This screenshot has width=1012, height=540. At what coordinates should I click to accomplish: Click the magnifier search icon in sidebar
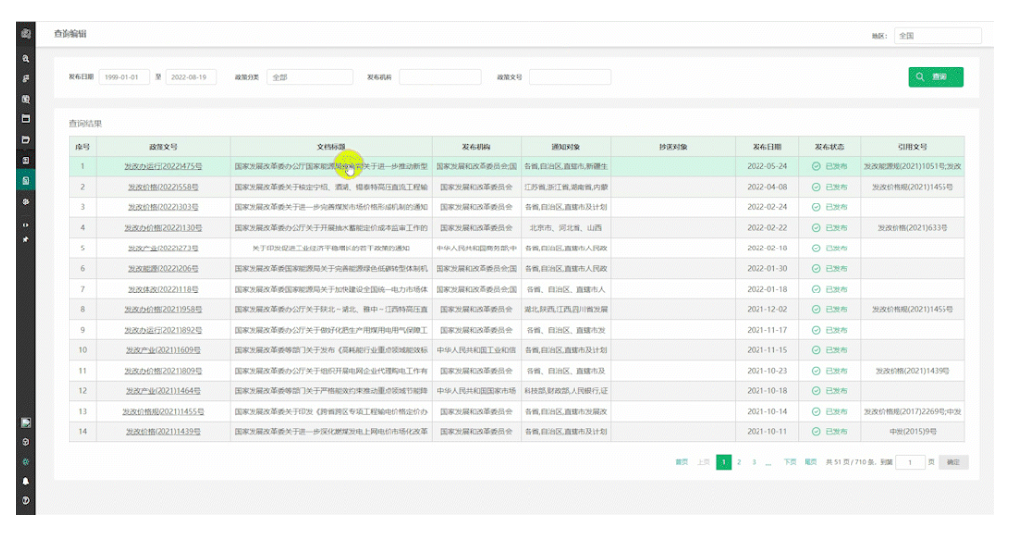[x=25, y=58]
